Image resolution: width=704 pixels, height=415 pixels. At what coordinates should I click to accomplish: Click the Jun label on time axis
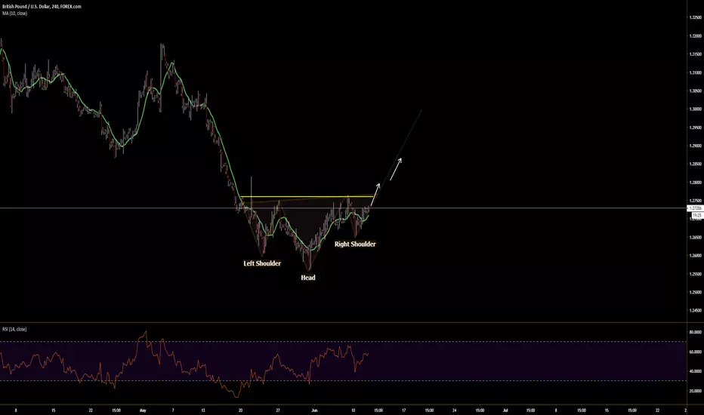coord(314,410)
